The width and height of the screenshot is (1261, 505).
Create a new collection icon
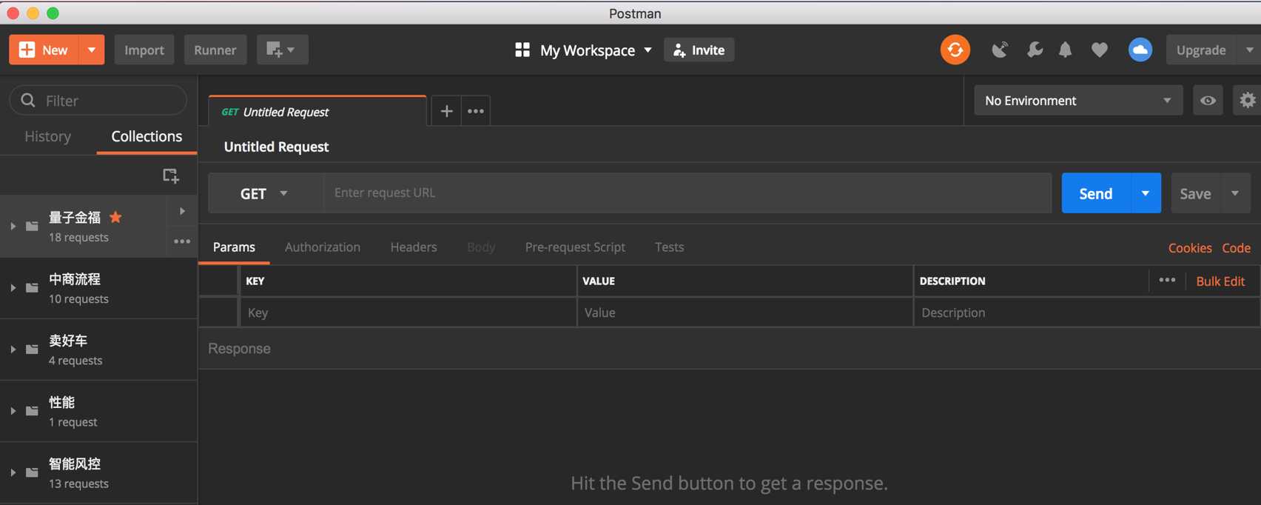(171, 175)
